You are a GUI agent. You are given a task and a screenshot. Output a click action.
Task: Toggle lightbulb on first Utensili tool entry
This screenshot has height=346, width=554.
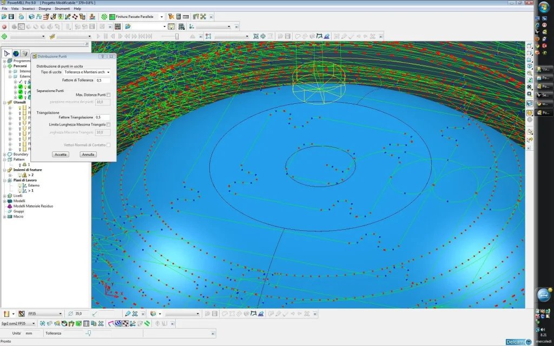(19, 108)
